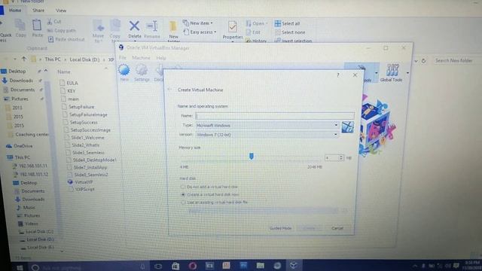Click the Properties icon in Explorer ribbon
This screenshot has width=482, height=271.
[x=233, y=27]
